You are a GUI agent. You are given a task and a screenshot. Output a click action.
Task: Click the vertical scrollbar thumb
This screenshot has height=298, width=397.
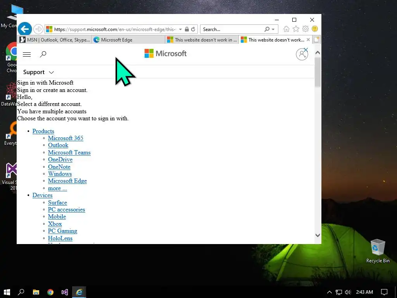[318, 72]
